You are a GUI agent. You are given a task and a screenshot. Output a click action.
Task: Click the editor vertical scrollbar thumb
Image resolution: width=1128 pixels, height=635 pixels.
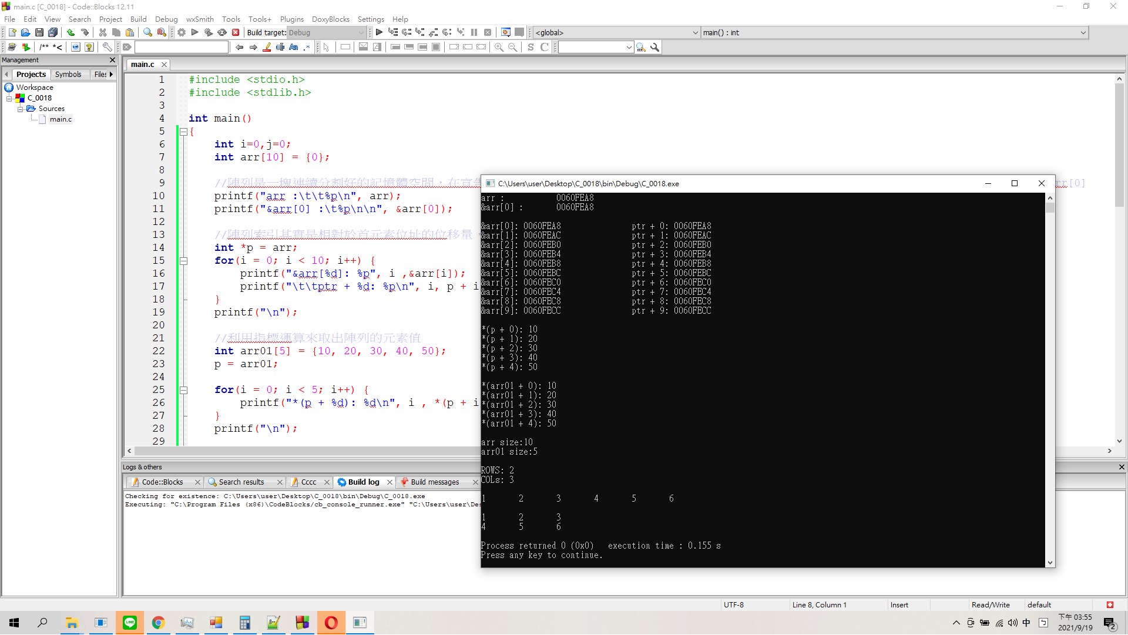click(1119, 145)
